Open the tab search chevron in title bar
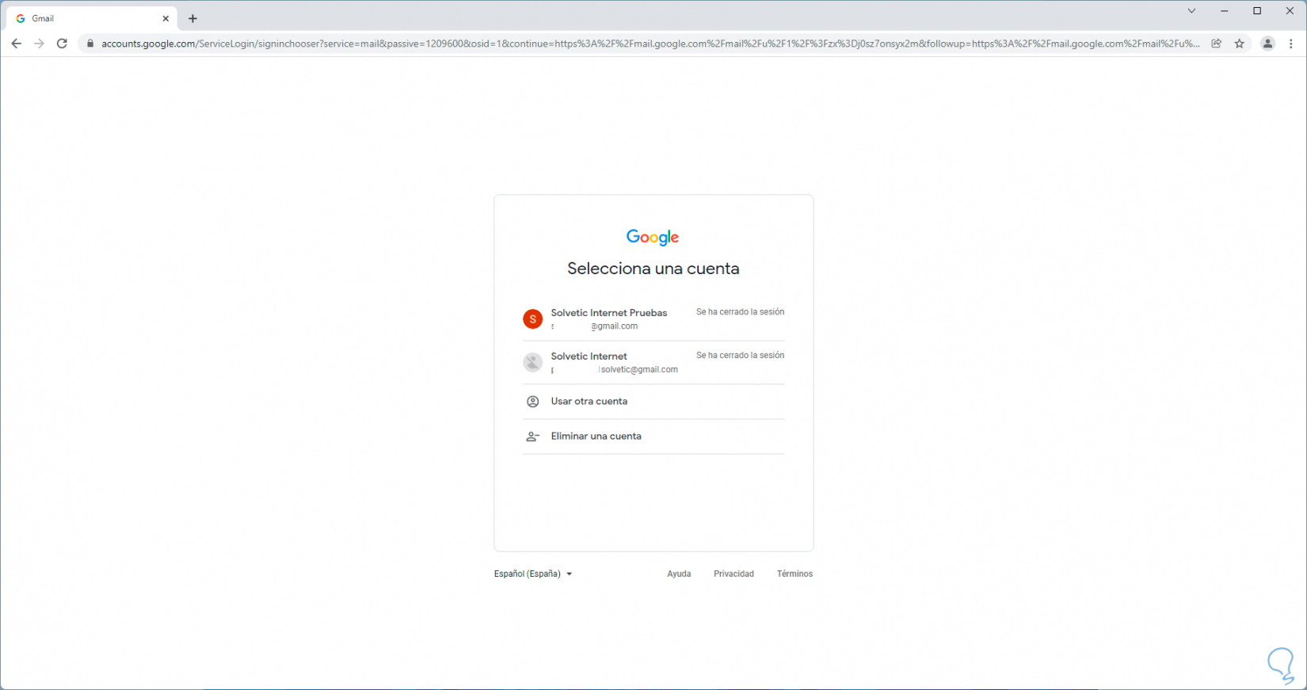This screenshot has width=1307, height=690. pyautogui.click(x=1191, y=11)
